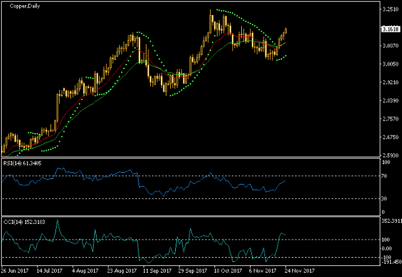Click the RSI 70 level label

coord(384,176)
